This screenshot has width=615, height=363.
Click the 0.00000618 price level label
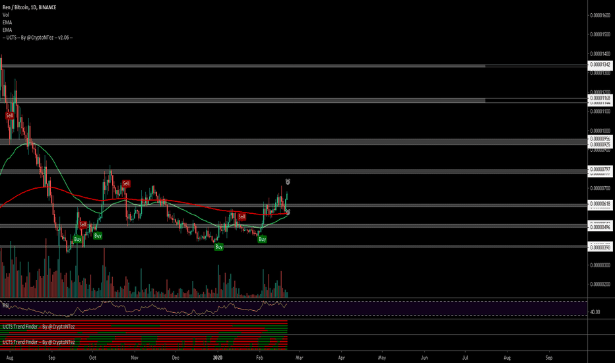[x=600, y=204]
